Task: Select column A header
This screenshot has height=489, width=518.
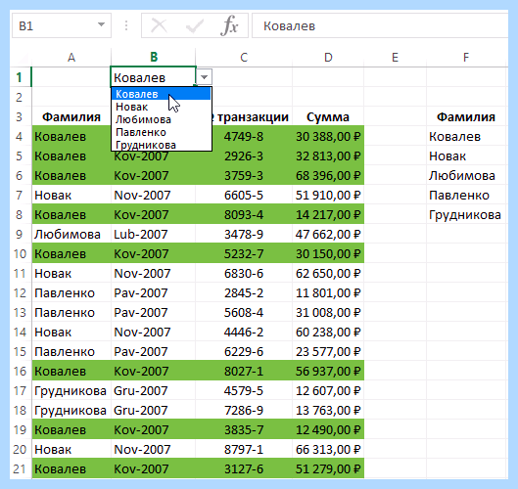Action: point(71,58)
